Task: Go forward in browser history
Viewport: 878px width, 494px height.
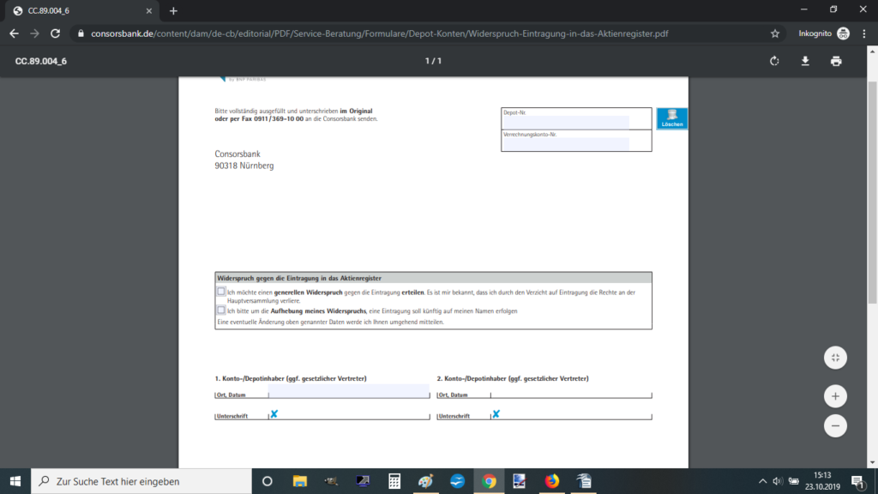Action: 34,33
